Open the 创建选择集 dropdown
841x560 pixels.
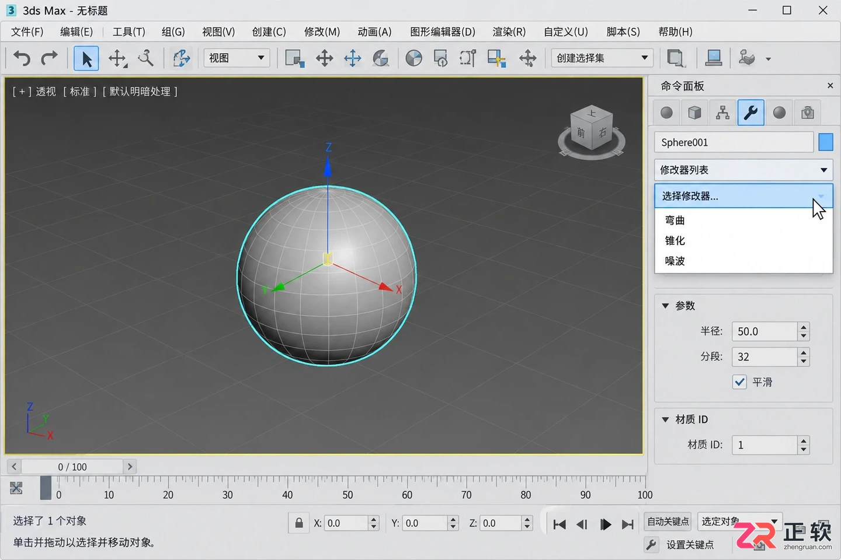[x=602, y=58]
